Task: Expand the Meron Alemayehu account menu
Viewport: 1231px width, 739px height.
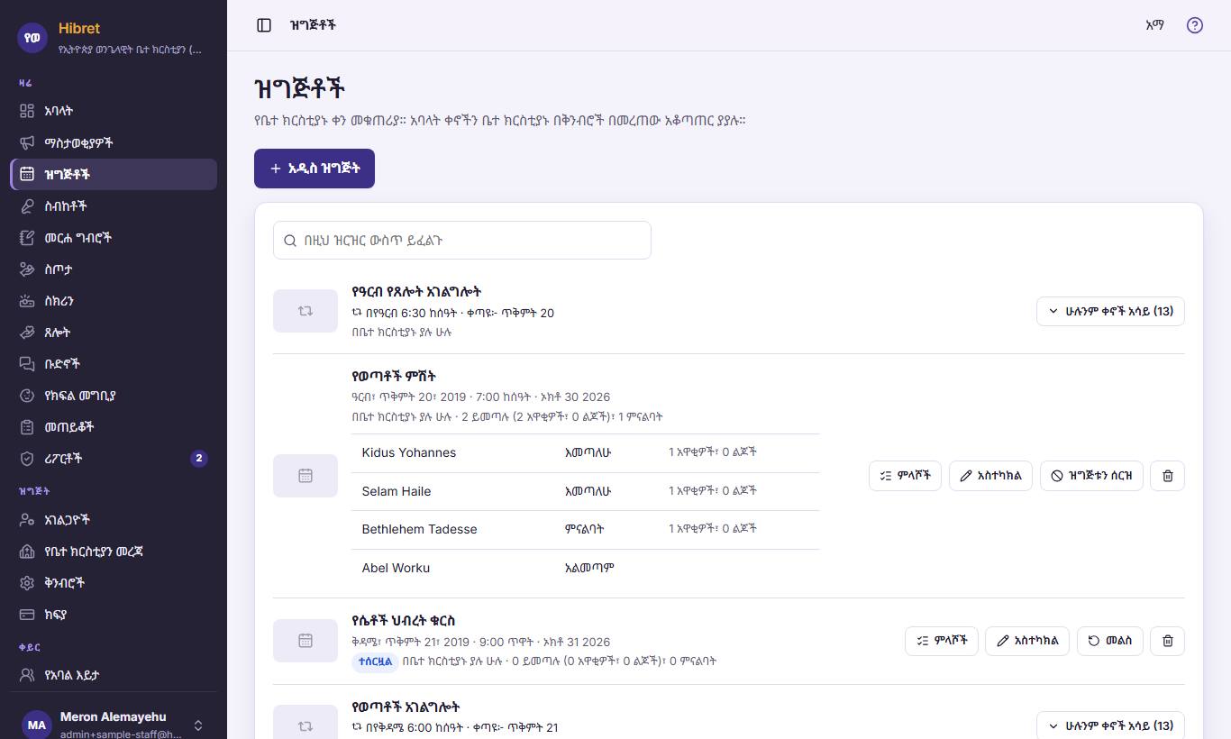Action: pyautogui.click(x=114, y=725)
